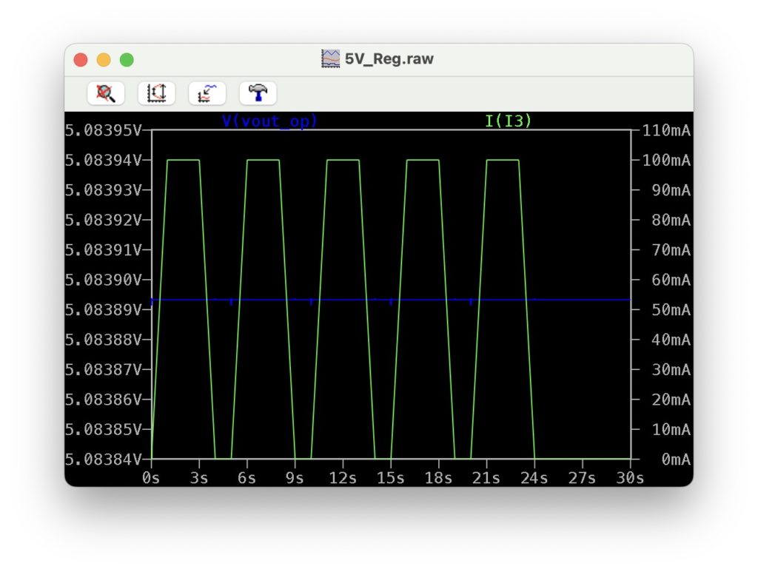The width and height of the screenshot is (758, 572).
Task: Open the Control Panel hammer icon
Action: (x=258, y=93)
